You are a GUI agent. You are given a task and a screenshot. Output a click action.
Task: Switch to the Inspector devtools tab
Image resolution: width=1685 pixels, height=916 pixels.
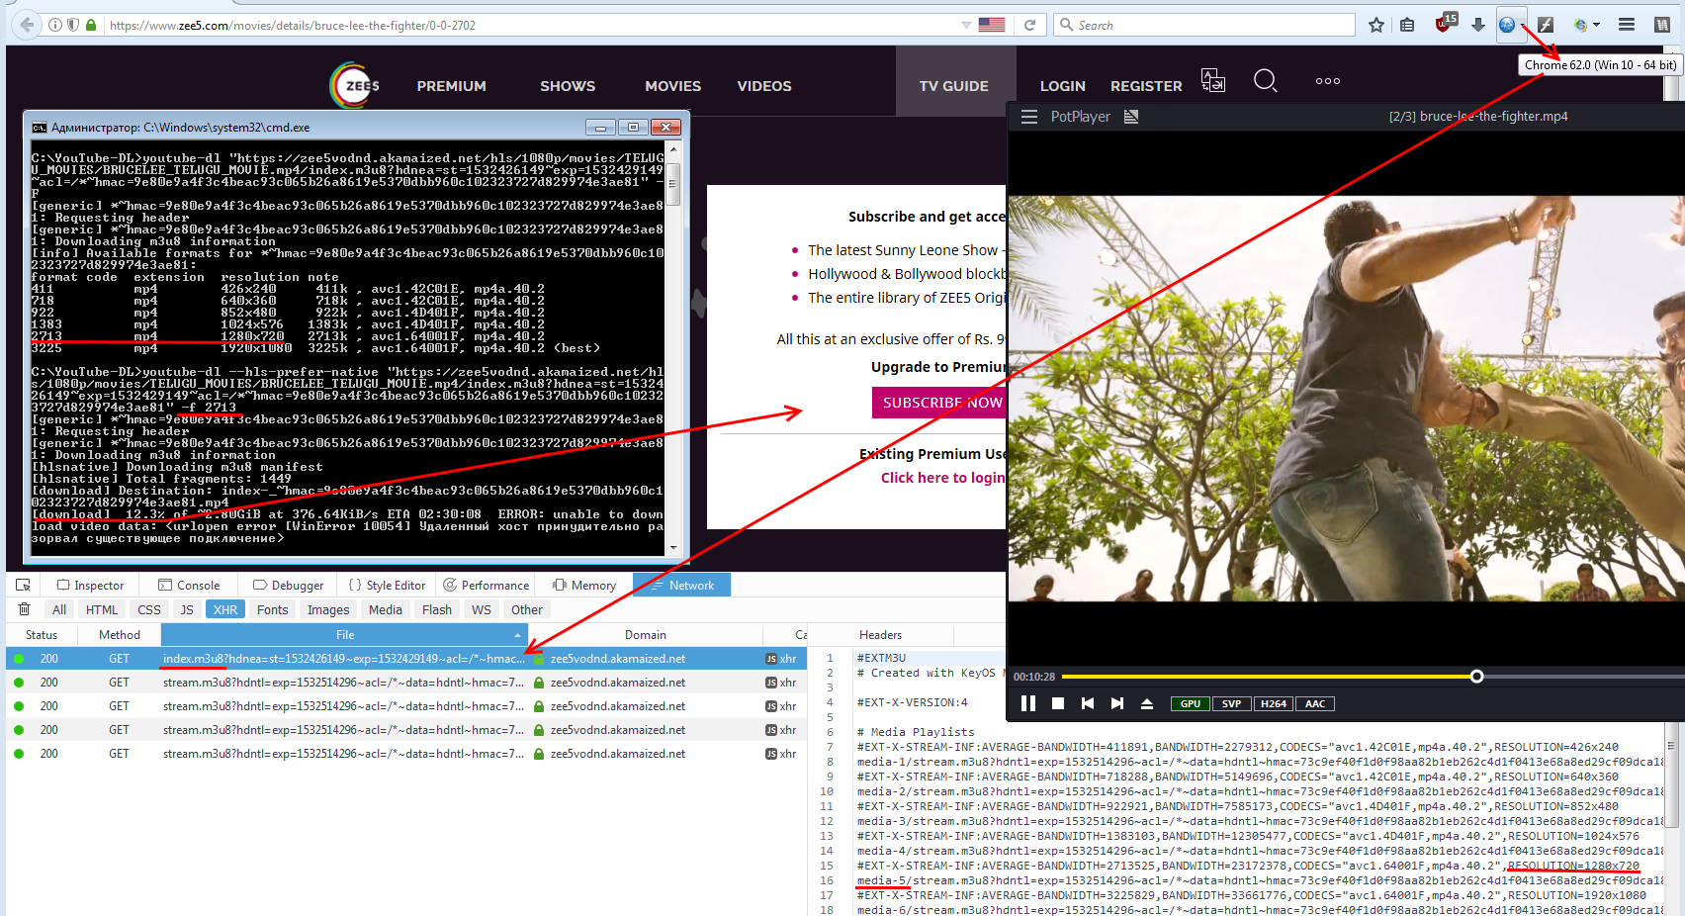click(x=90, y=586)
